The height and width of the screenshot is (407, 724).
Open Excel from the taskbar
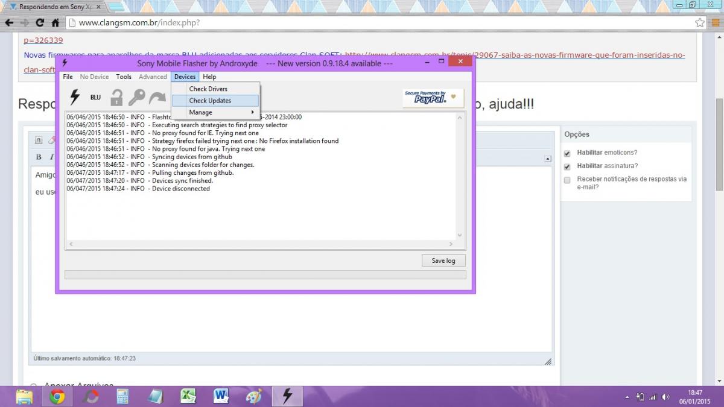click(x=188, y=396)
